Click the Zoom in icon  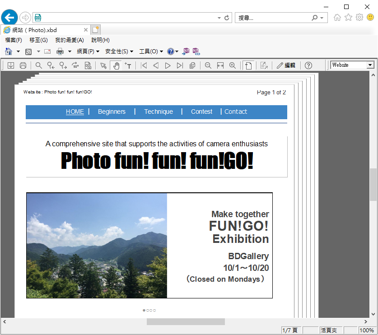233,65
